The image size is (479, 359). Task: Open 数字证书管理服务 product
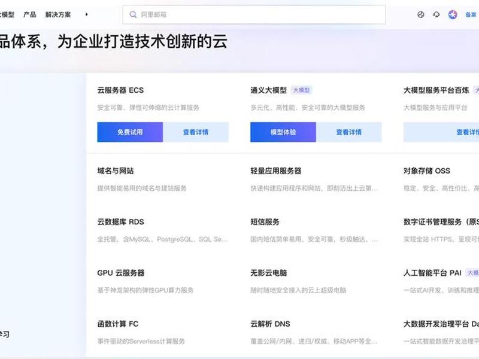point(441,222)
